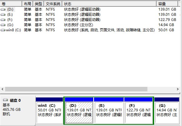This screenshot has height=126, width=182.
Task: Click 状态良好 (逻辑驱动器) in (E:) row
Action: point(82,15)
